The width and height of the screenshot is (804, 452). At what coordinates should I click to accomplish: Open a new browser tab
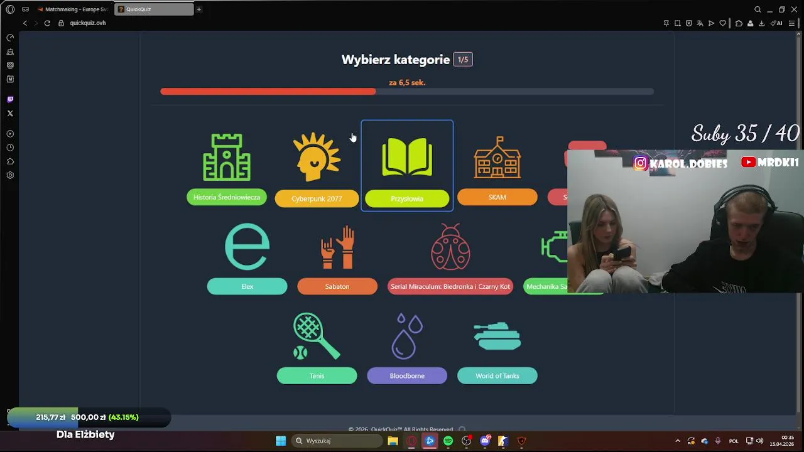coord(199,9)
